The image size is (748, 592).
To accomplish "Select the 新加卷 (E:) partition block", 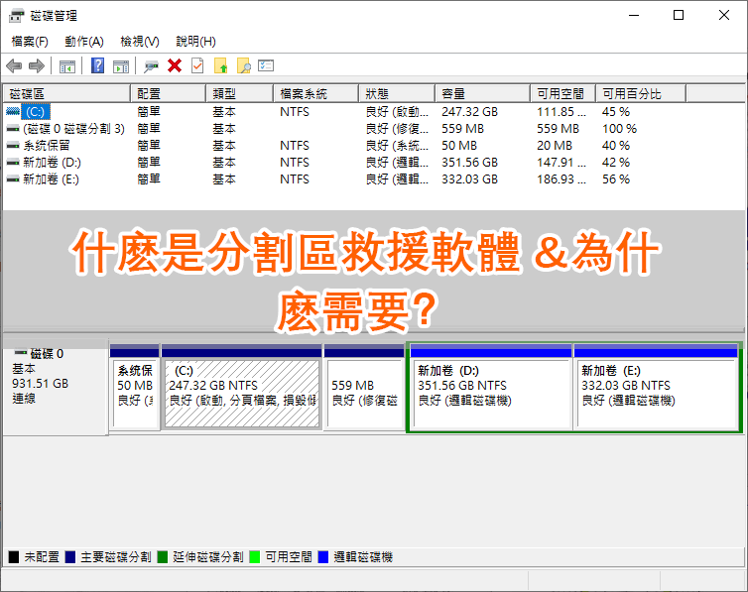I will [656, 388].
